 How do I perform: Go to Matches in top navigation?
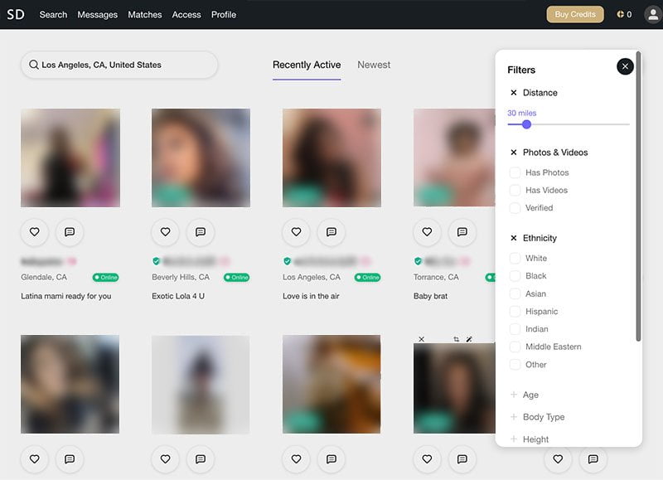tap(145, 14)
